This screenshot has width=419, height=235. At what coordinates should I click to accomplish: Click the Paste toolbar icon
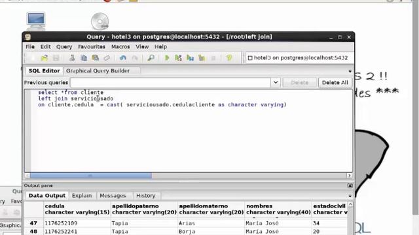coord(95,58)
